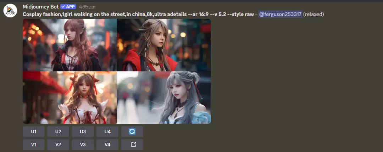Viewport: 383px width, 152px height.
Task: Upscale the first image with U1
Action: pos(34,131)
